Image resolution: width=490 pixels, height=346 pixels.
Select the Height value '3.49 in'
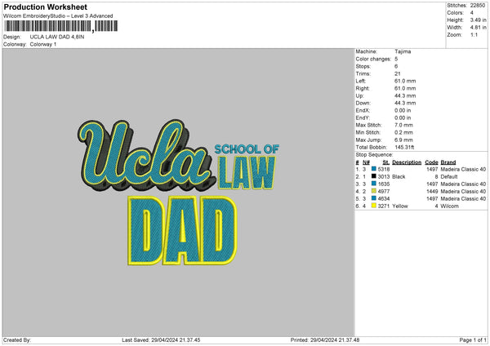click(478, 20)
